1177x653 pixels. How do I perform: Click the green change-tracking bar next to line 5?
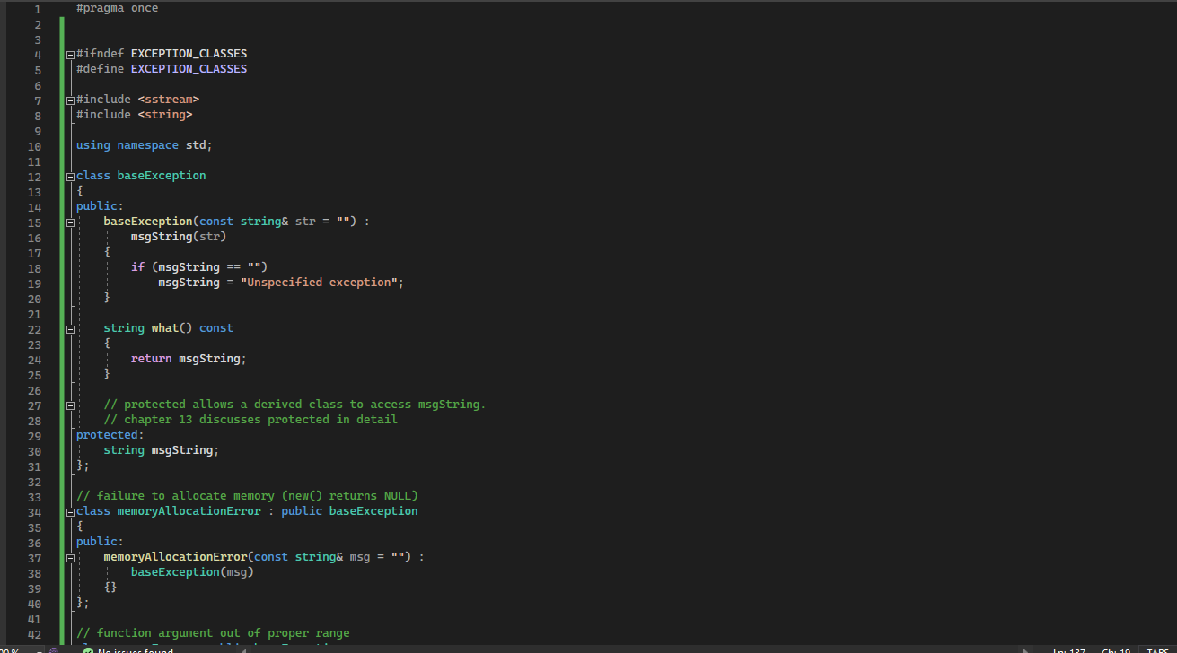tap(61, 69)
